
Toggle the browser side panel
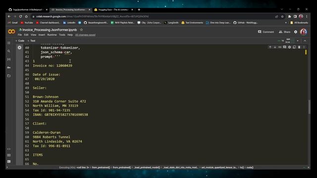[x=295, y=16]
